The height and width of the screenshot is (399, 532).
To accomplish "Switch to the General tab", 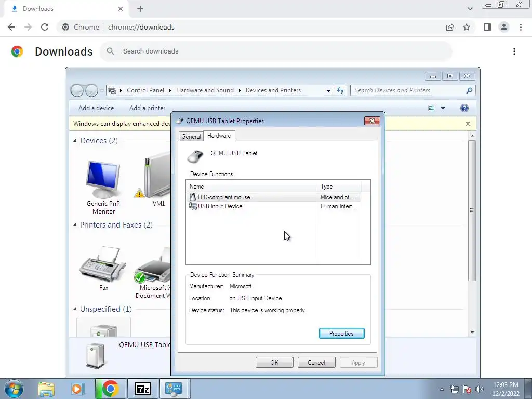I will [191, 137].
